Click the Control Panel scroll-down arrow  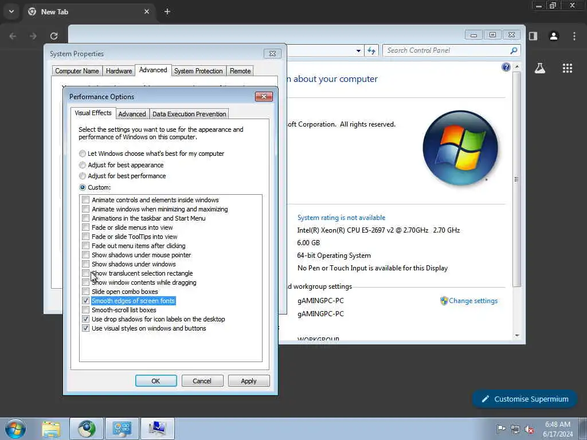click(517, 336)
